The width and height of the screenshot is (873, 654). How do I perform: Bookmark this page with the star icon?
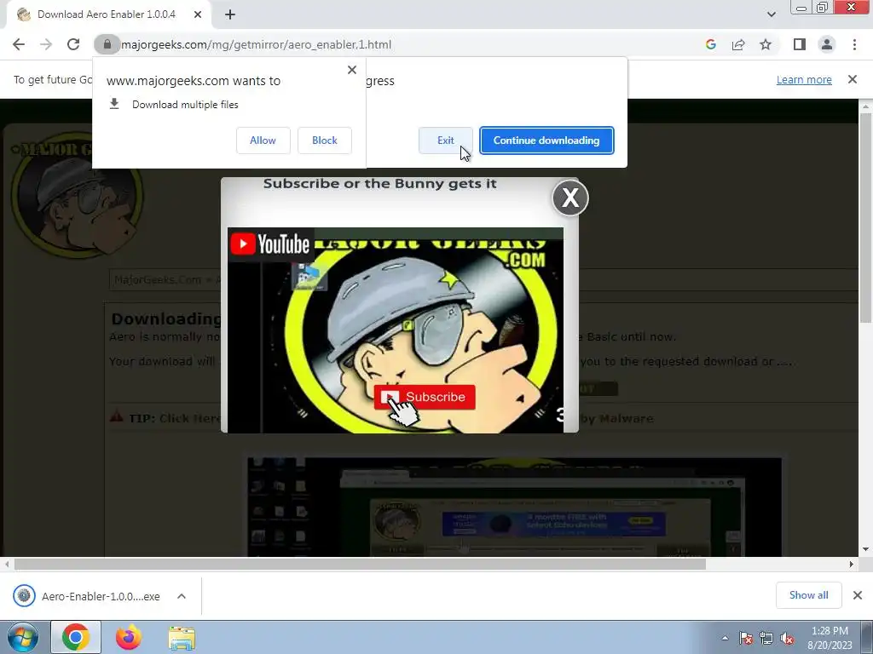click(x=766, y=44)
